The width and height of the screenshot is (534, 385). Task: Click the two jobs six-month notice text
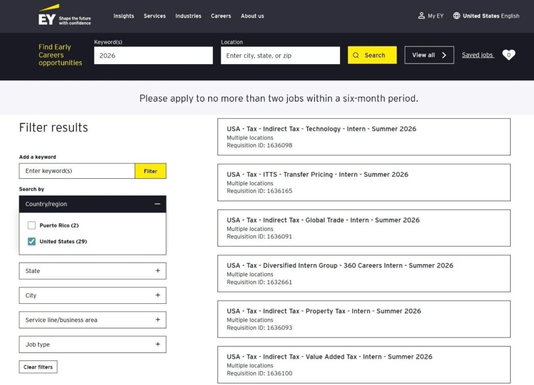(x=278, y=98)
